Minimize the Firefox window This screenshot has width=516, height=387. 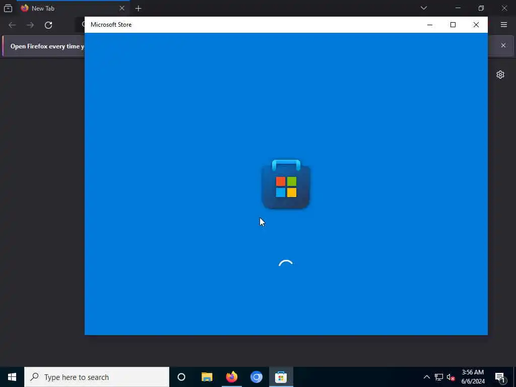[458, 8]
